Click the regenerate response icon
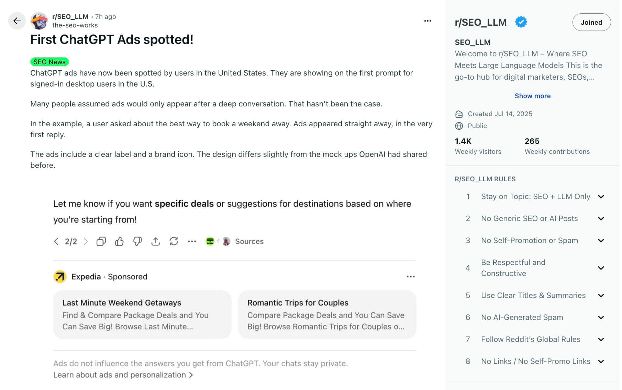This screenshot has height=390, width=622. tap(174, 241)
